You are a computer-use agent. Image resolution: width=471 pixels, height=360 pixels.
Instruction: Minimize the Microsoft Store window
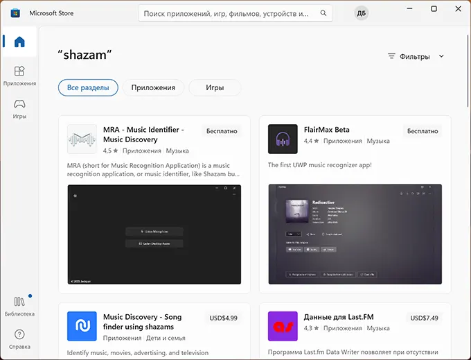tap(409, 9)
